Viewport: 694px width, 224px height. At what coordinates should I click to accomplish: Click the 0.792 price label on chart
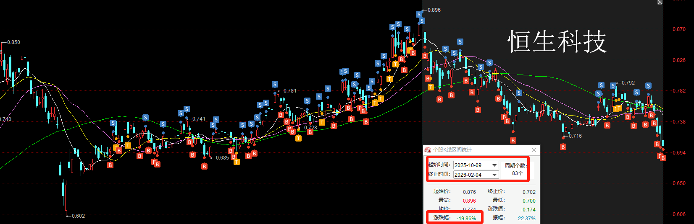(x=628, y=83)
